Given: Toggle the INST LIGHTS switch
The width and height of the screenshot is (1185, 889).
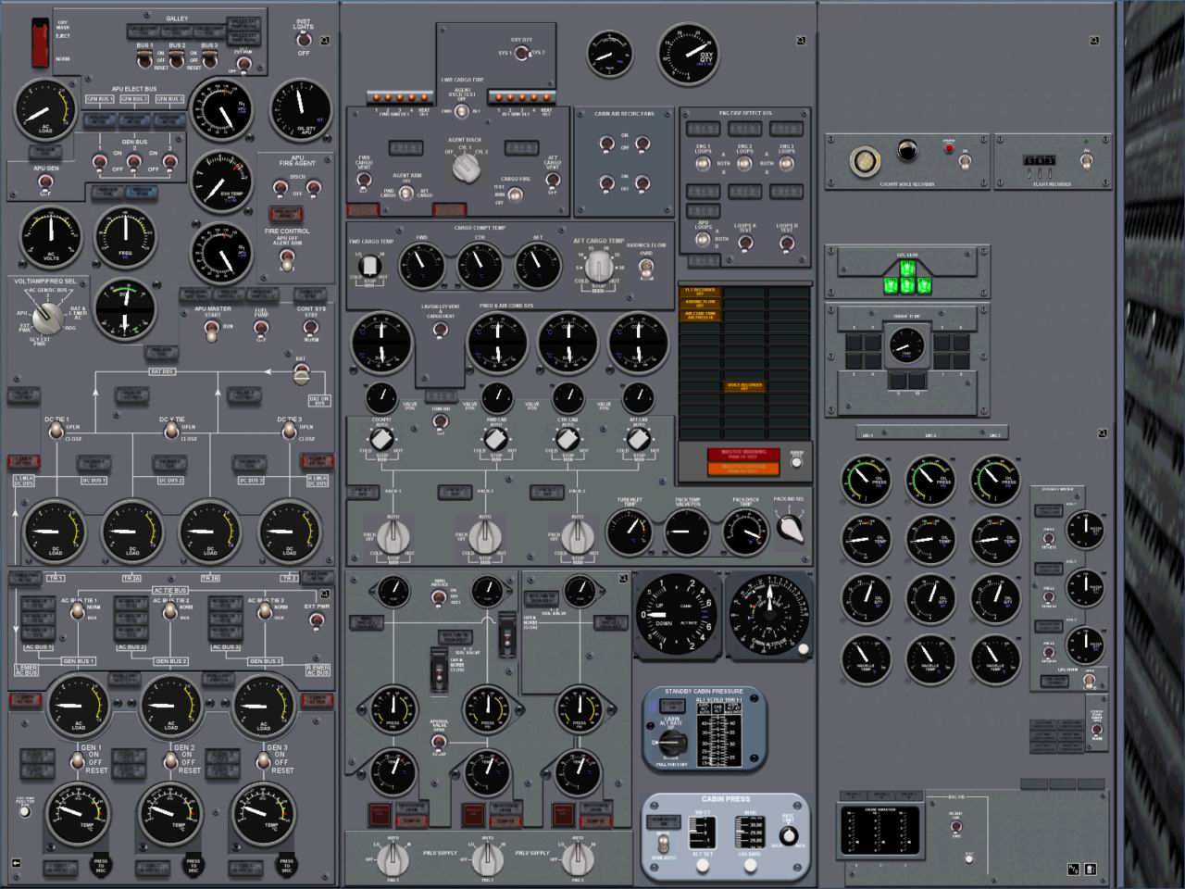Looking at the screenshot, I should 304,41.
